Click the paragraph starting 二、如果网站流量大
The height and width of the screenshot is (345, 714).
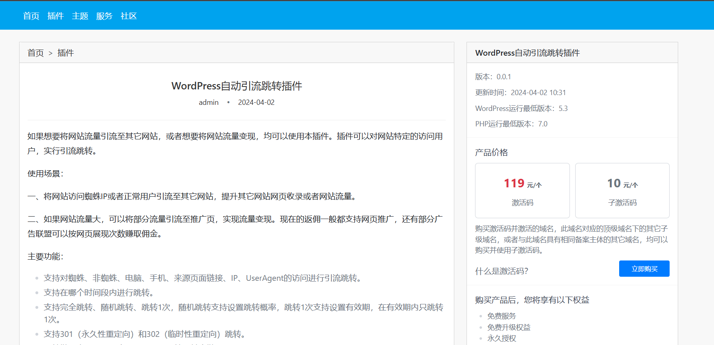(x=235, y=226)
